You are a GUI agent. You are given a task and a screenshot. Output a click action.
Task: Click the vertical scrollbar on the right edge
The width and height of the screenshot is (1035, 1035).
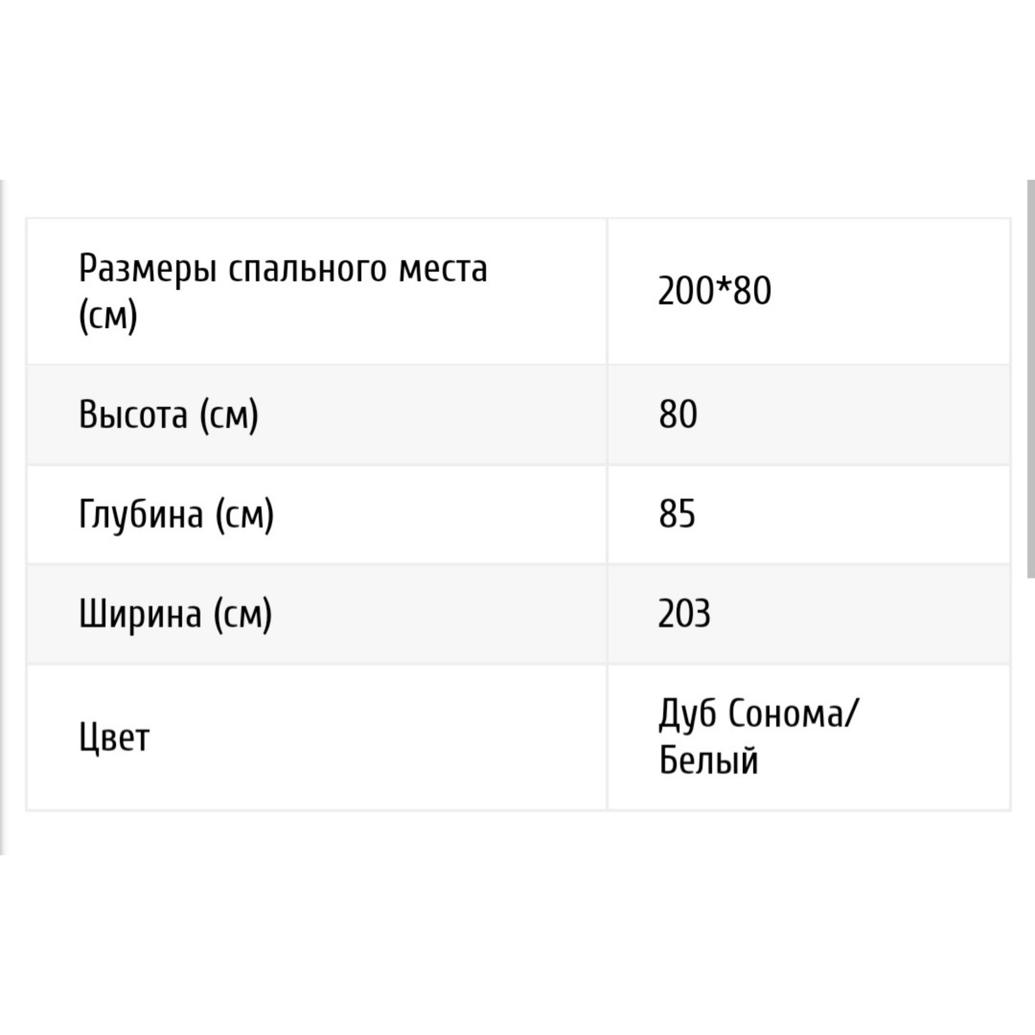[1030, 379]
